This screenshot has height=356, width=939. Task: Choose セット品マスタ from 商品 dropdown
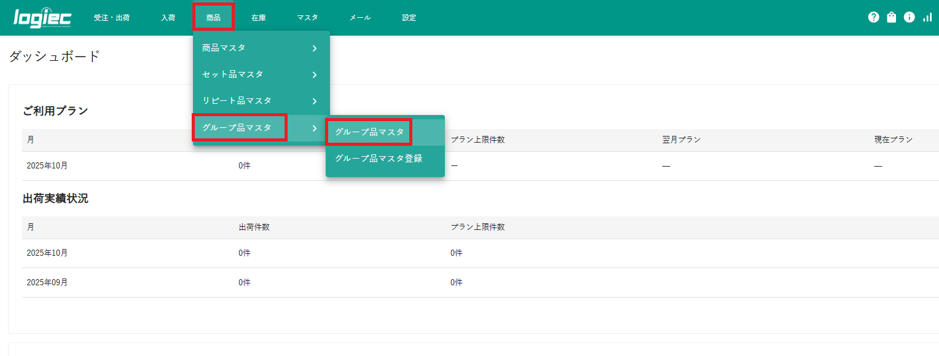(x=233, y=74)
